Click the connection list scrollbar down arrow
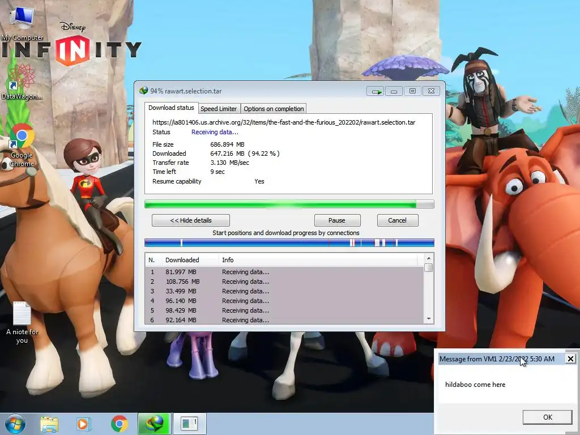Screen dimensions: 580x435 tap(429, 319)
